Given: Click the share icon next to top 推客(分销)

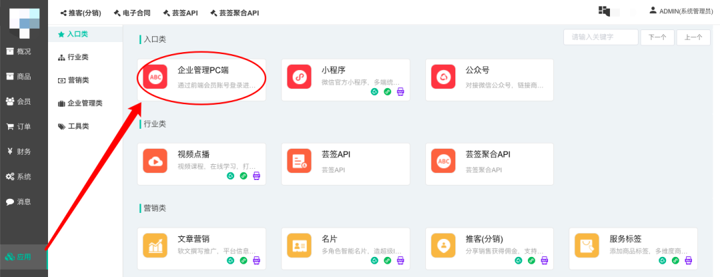Looking at the screenshot, I should pyautogui.click(x=63, y=13).
